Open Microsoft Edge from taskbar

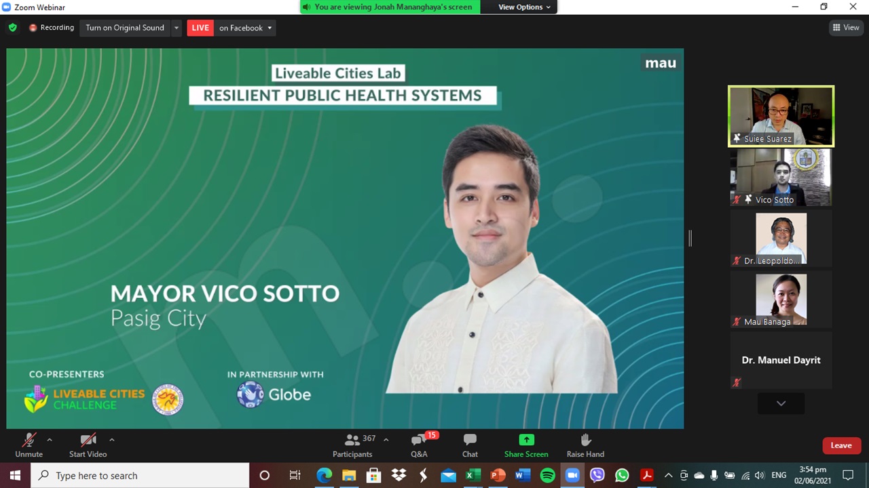(x=324, y=475)
